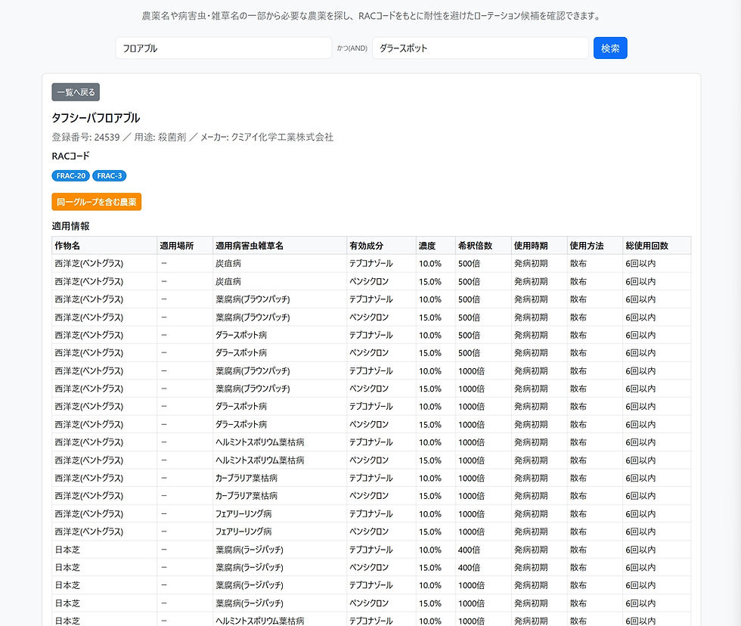741x626 pixels.
Task: Click the フェアリーリング病 テブコナゾール row
Action: [x=302, y=513]
